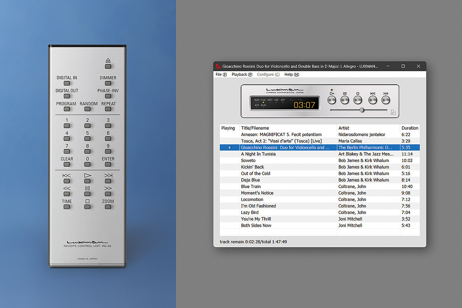This screenshot has height=308, width=462.
Task: Click the Duration column header
Action: click(x=410, y=128)
